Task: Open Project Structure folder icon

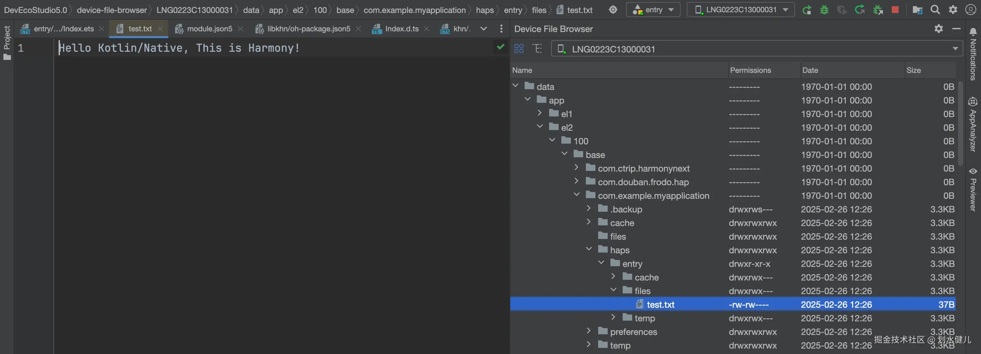Action: pyautogui.click(x=917, y=10)
